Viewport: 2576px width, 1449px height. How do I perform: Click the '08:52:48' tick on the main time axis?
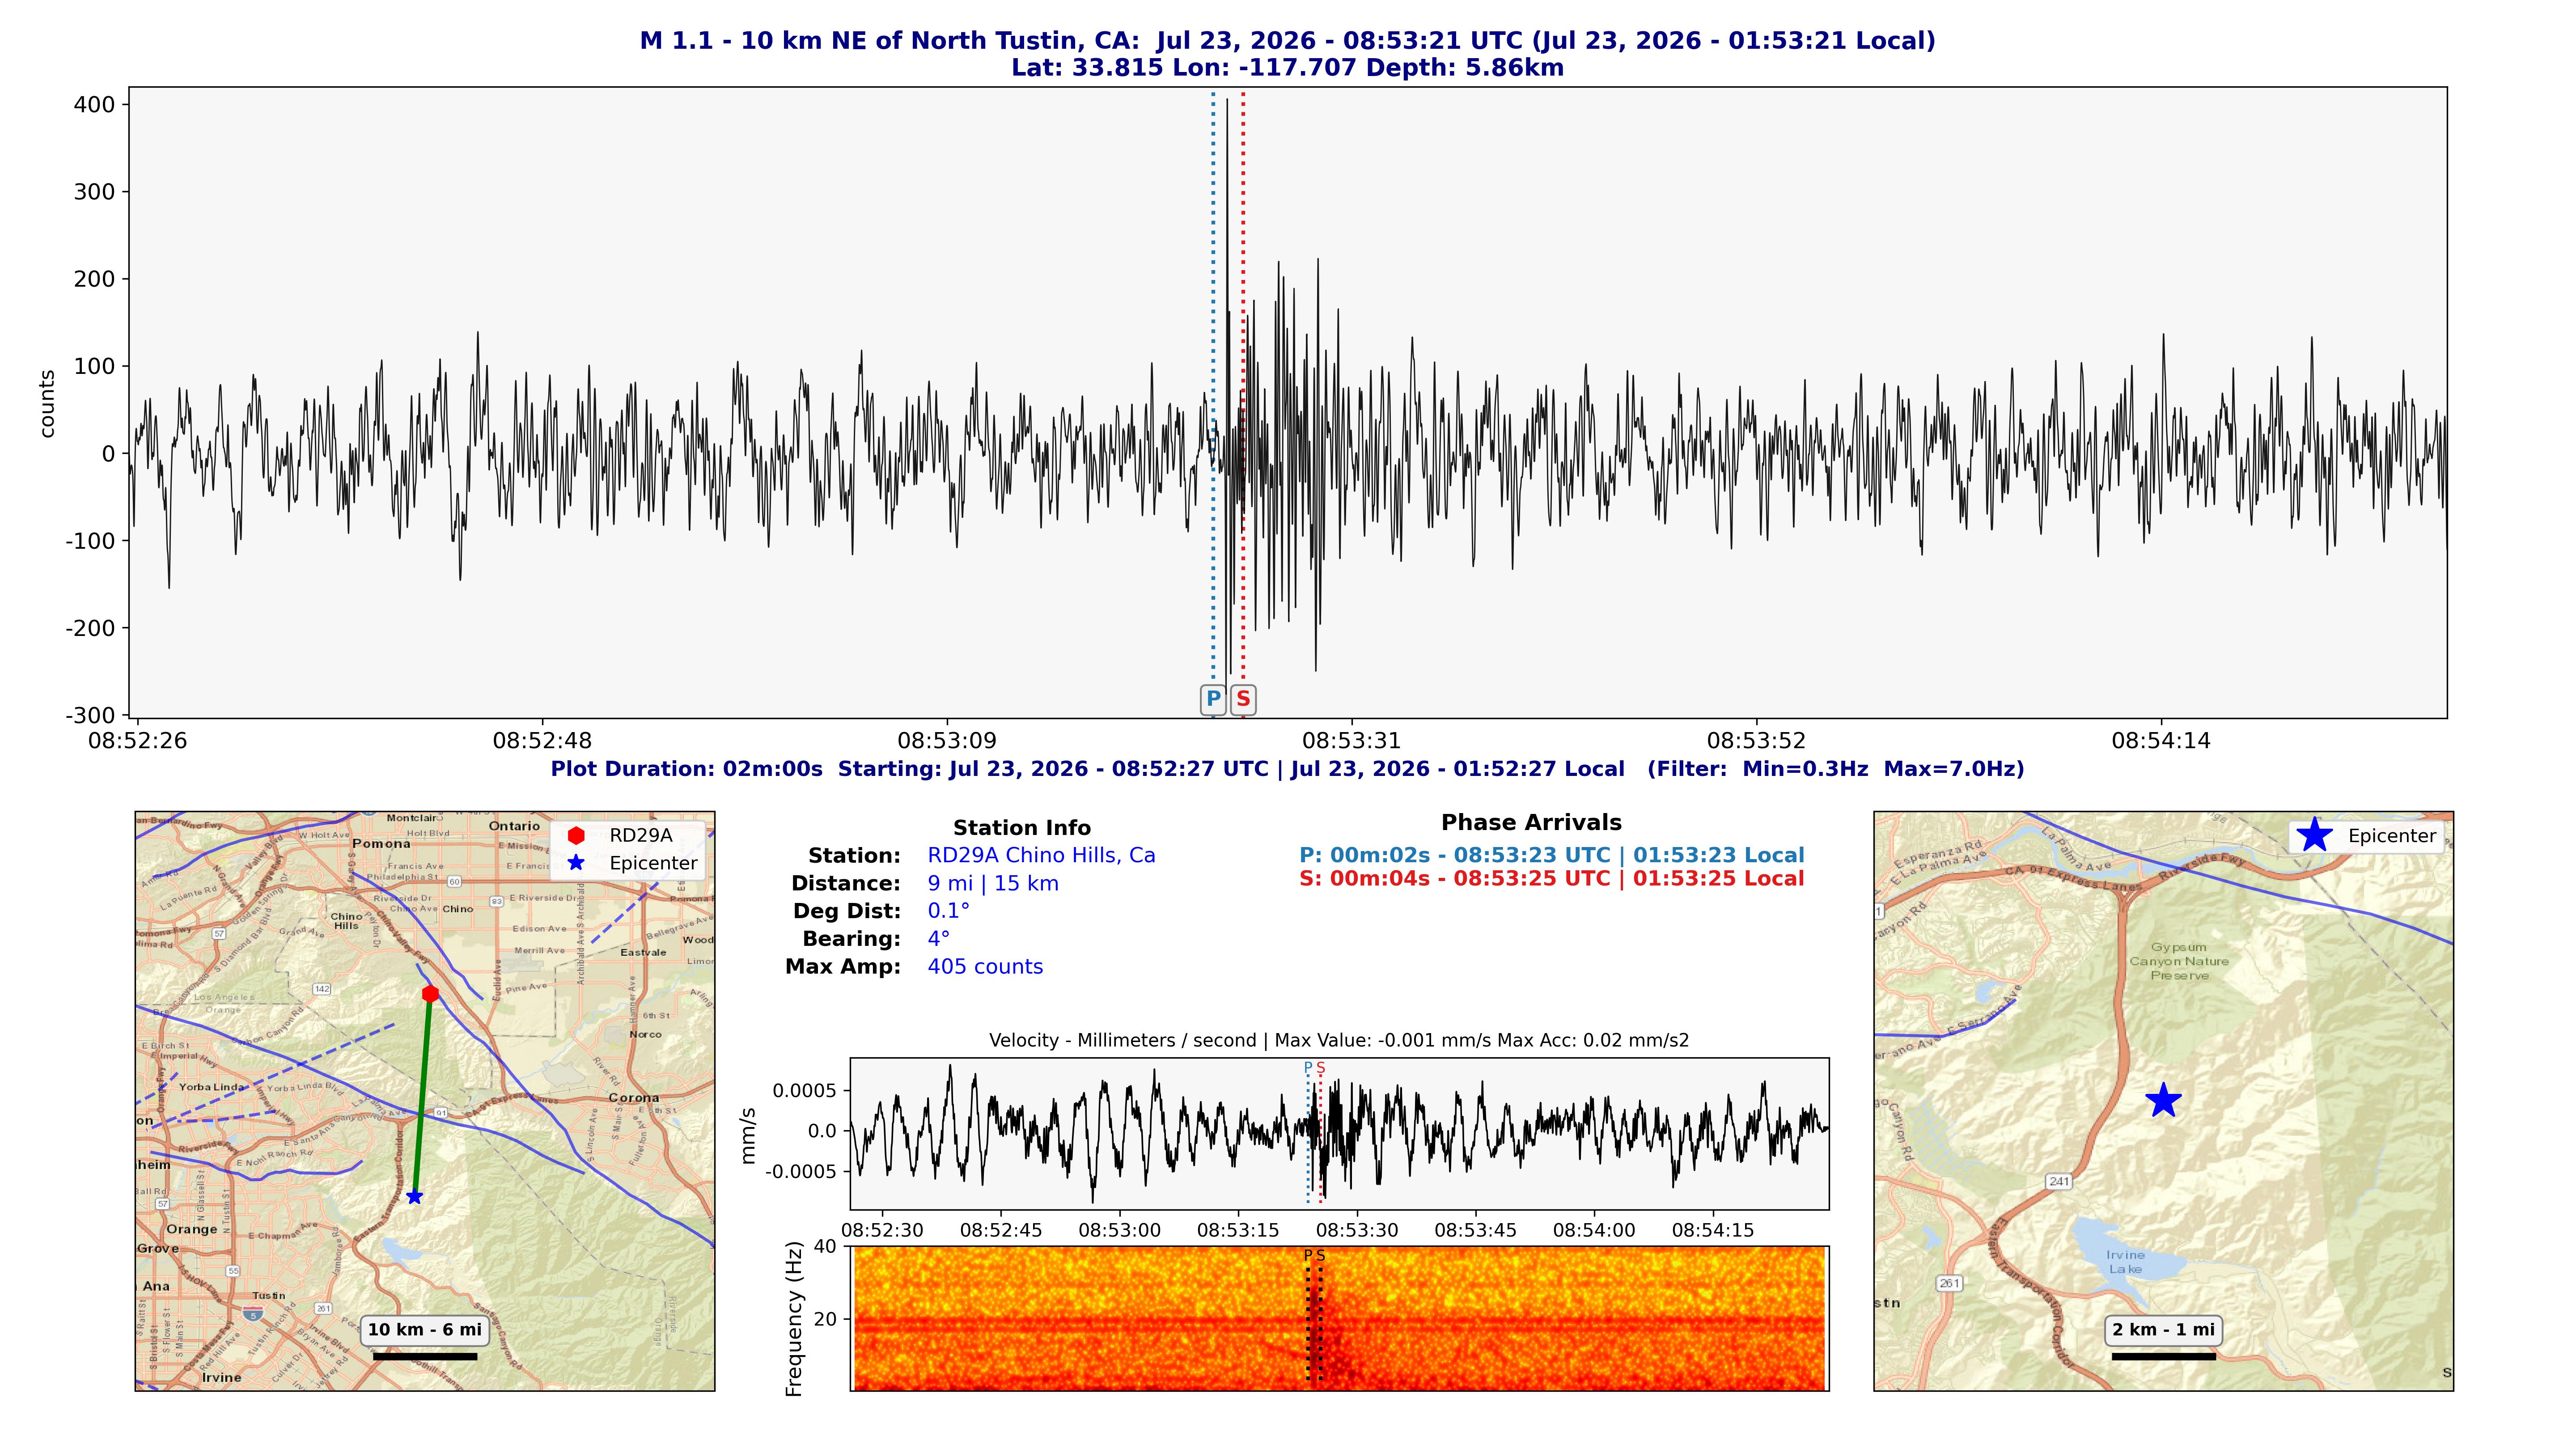tap(542, 741)
